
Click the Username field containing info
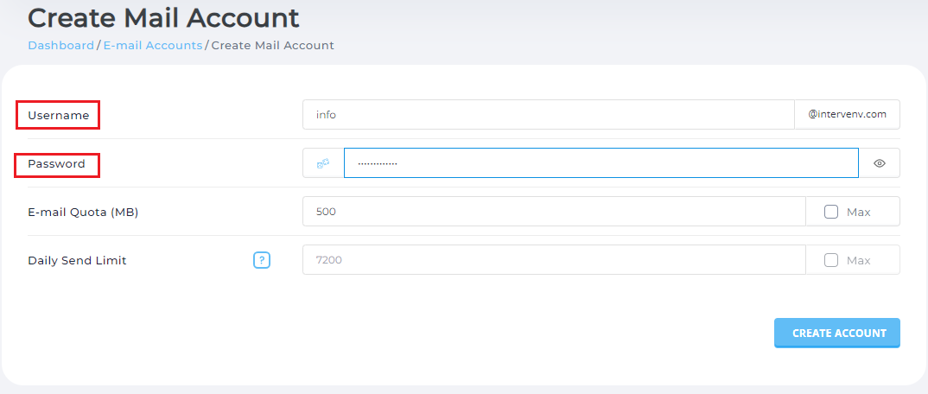coord(548,115)
